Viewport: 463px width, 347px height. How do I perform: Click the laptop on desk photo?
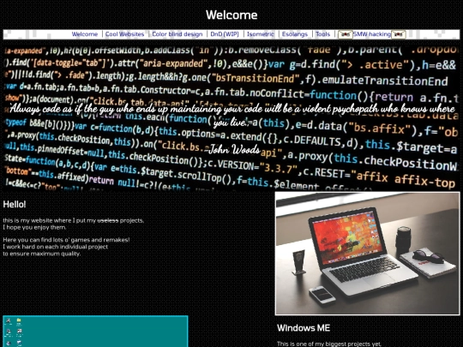coord(367,254)
